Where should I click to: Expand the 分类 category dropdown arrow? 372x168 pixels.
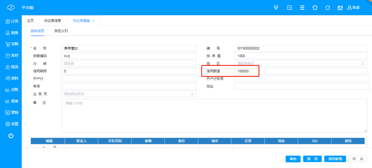tap(192, 64)
